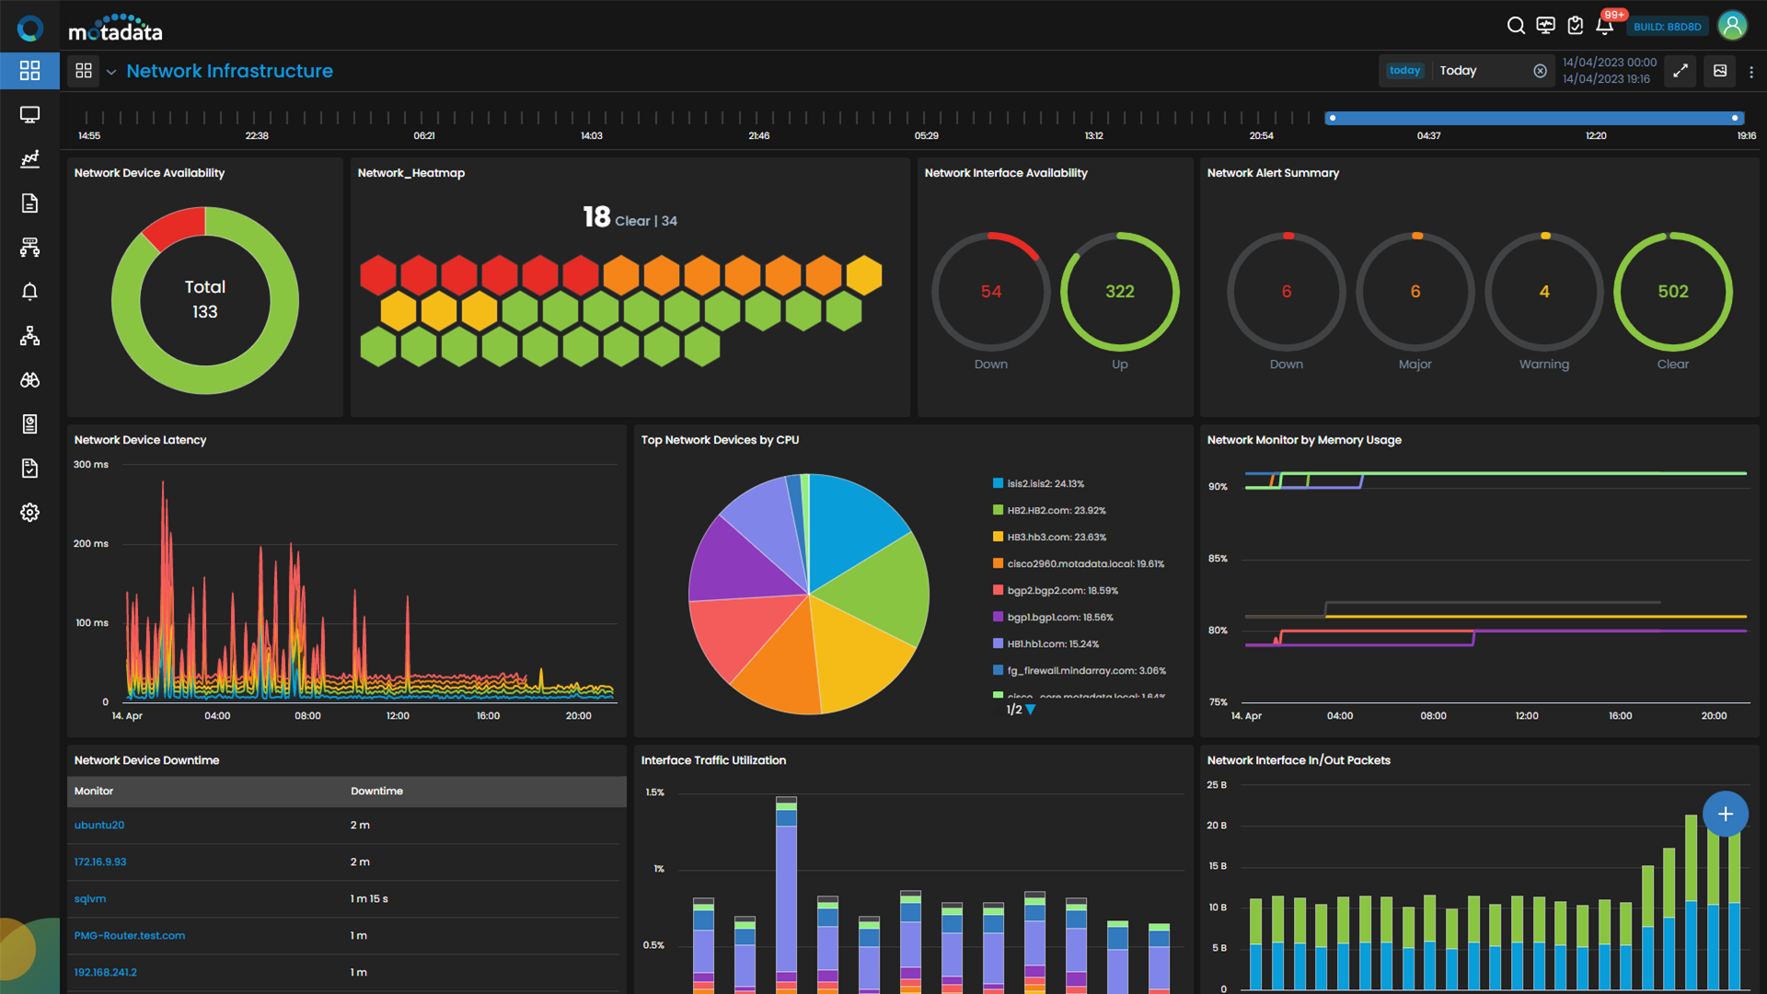The height and width of the screenshot is (994, 1767).
Task: Click the blue plus floating action button
Action: pyautogui.click(x=1726, y=814)
